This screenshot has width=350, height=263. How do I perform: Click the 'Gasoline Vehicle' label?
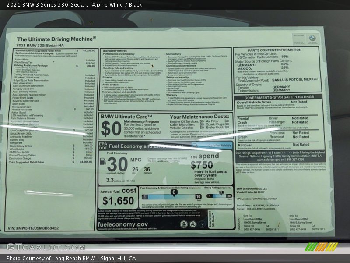tap(220, 146)
